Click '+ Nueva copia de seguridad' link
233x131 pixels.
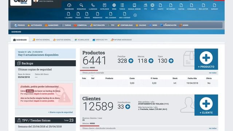point(60,112)
